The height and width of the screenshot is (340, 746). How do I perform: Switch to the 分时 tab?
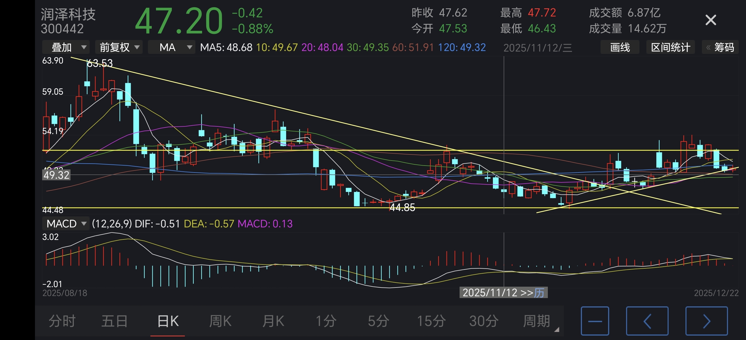tap(62, 321)
